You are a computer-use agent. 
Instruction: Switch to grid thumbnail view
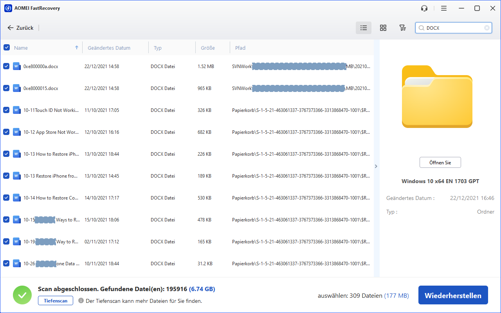(x=383, y=28)
